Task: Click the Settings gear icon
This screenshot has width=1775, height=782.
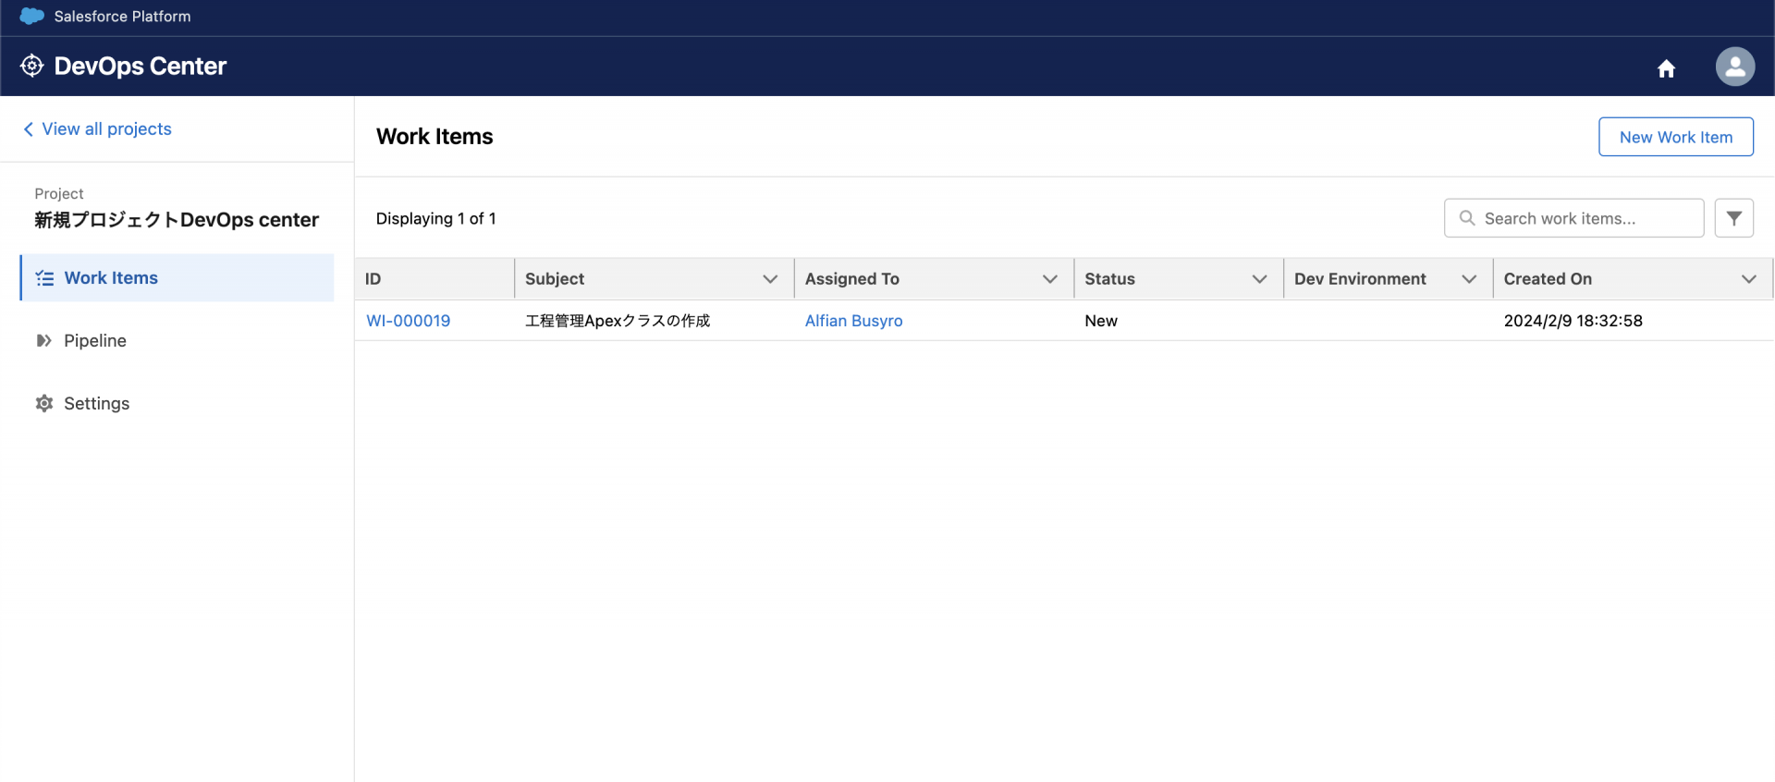Action: coord(44,404)
